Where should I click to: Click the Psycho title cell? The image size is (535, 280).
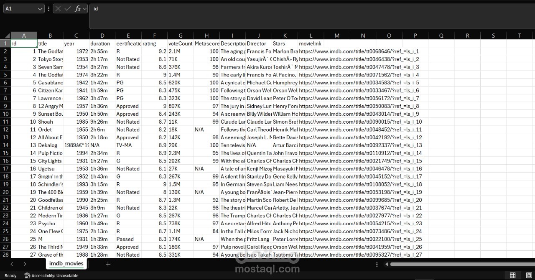tap(50, 223)
